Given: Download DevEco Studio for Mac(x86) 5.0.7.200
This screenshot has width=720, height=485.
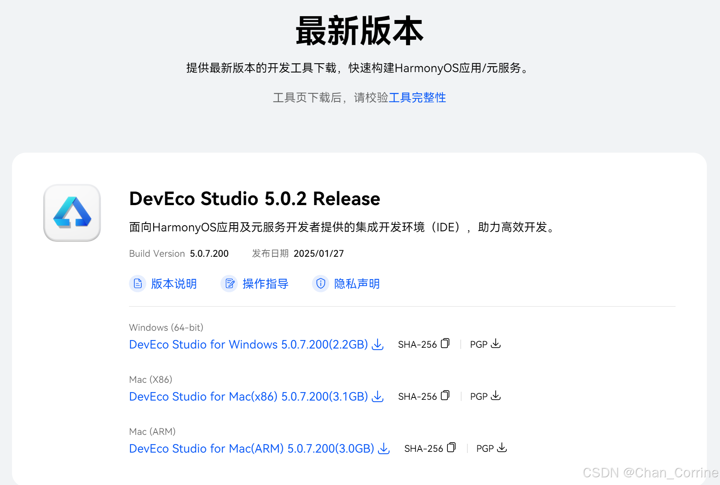Looking at the screenshot, I should [x=249, y=396].
